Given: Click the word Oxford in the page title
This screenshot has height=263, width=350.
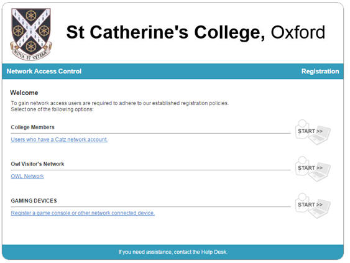Looking at the screenshot, I should (298, 32).
